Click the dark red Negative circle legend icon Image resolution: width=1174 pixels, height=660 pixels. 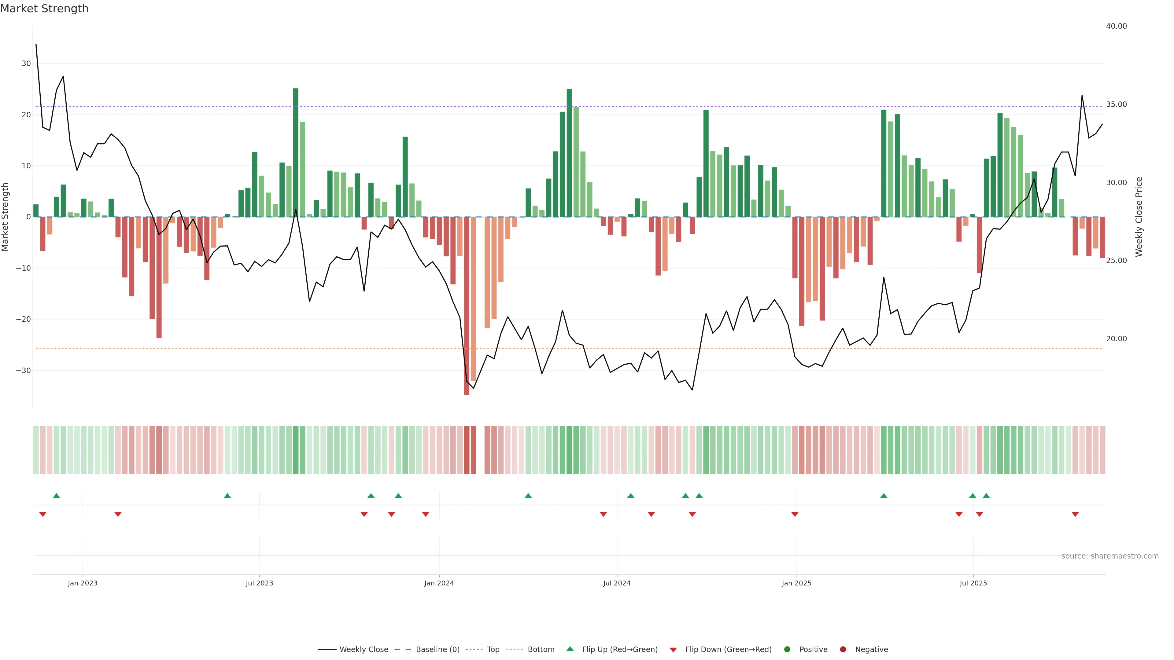tap(843, 650)
